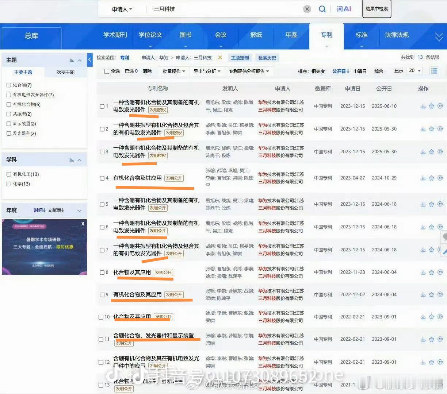Switch to list view icon

(x=434, y=71)
